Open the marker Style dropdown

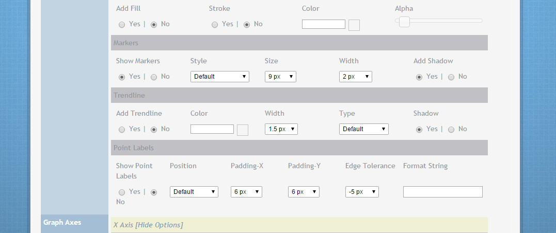click(219, 77)
